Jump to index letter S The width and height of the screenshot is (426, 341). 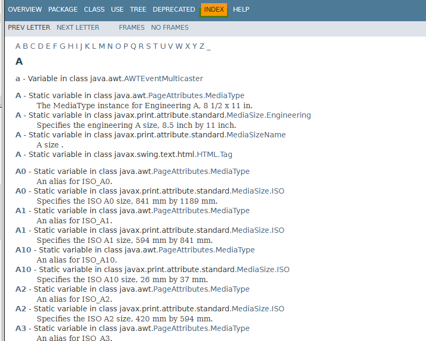pos(149,47)
